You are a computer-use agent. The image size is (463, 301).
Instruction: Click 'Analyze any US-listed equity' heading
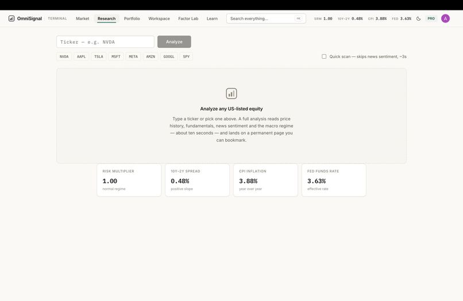(x=231, y=109)
